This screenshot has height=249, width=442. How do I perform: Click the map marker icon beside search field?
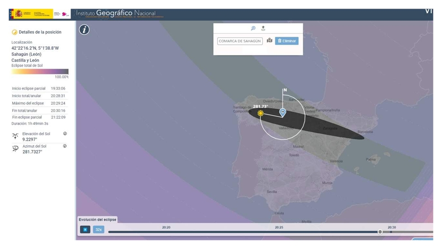(269, 41)
